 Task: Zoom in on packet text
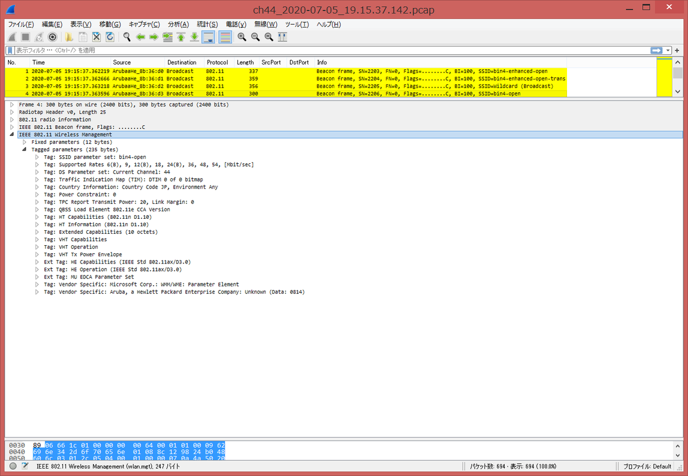pos(241,37)
